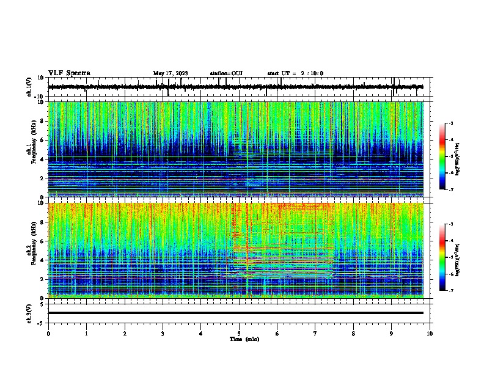Click the ch.1(V) waveform axis label
Screen dimensions: 484x374
tap(29, 87)
